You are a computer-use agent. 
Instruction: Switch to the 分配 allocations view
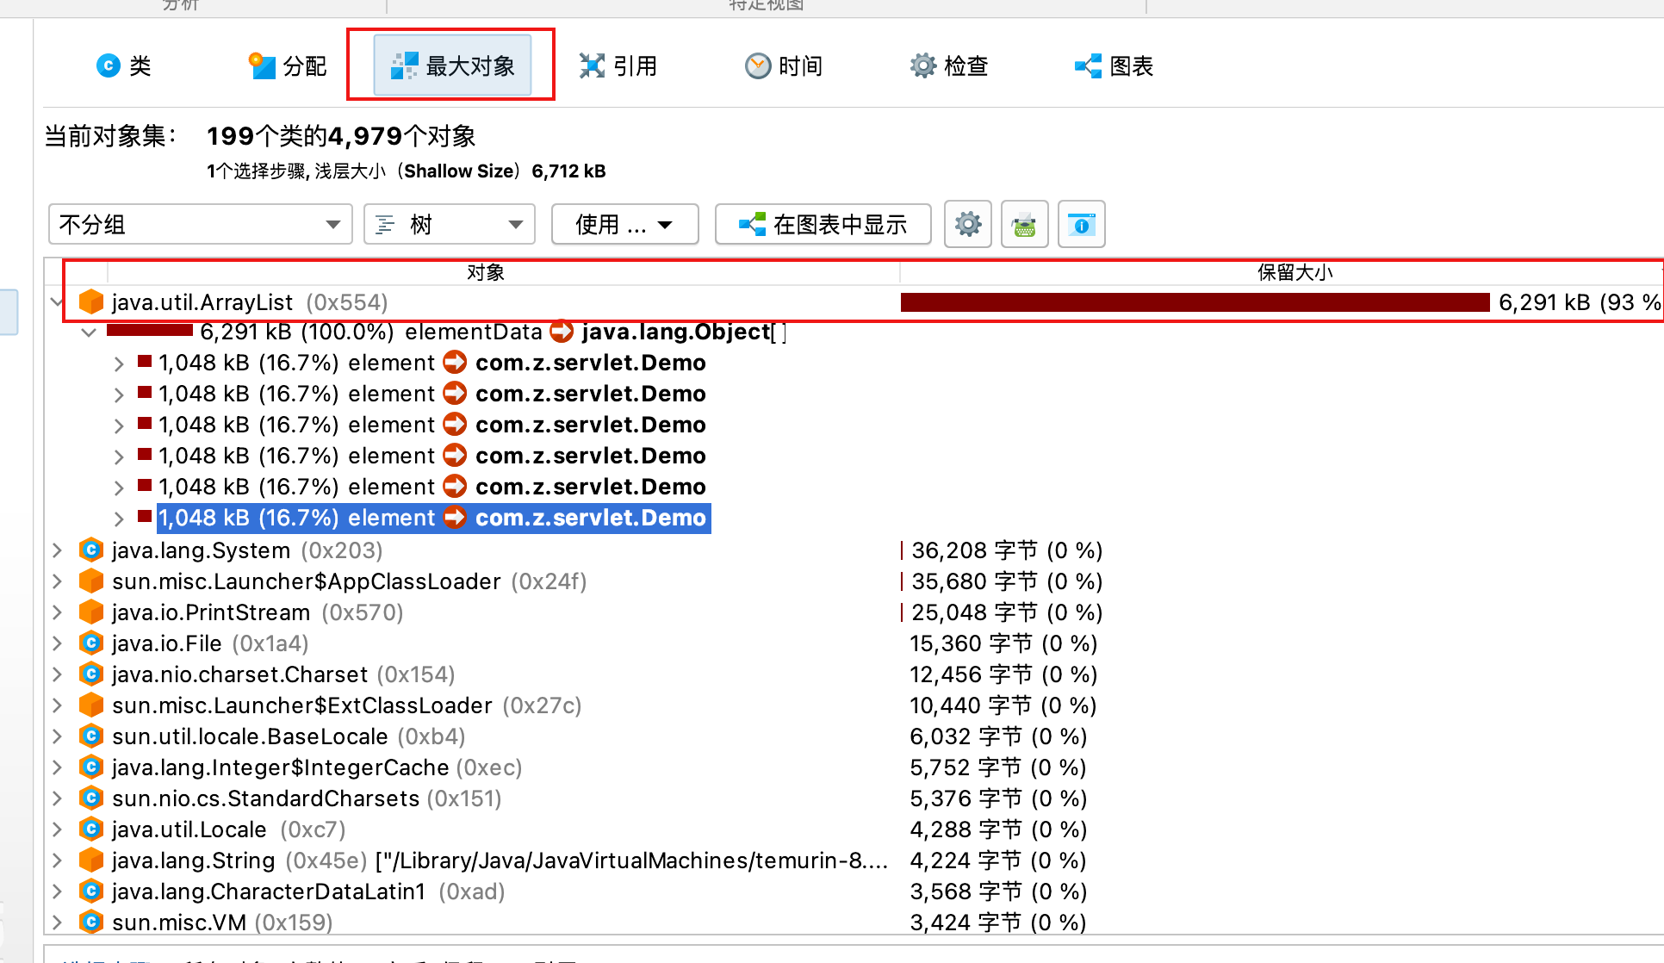coord(287,66)
